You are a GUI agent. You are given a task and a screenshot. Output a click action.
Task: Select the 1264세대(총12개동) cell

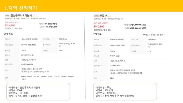click(x=29, y=39)
